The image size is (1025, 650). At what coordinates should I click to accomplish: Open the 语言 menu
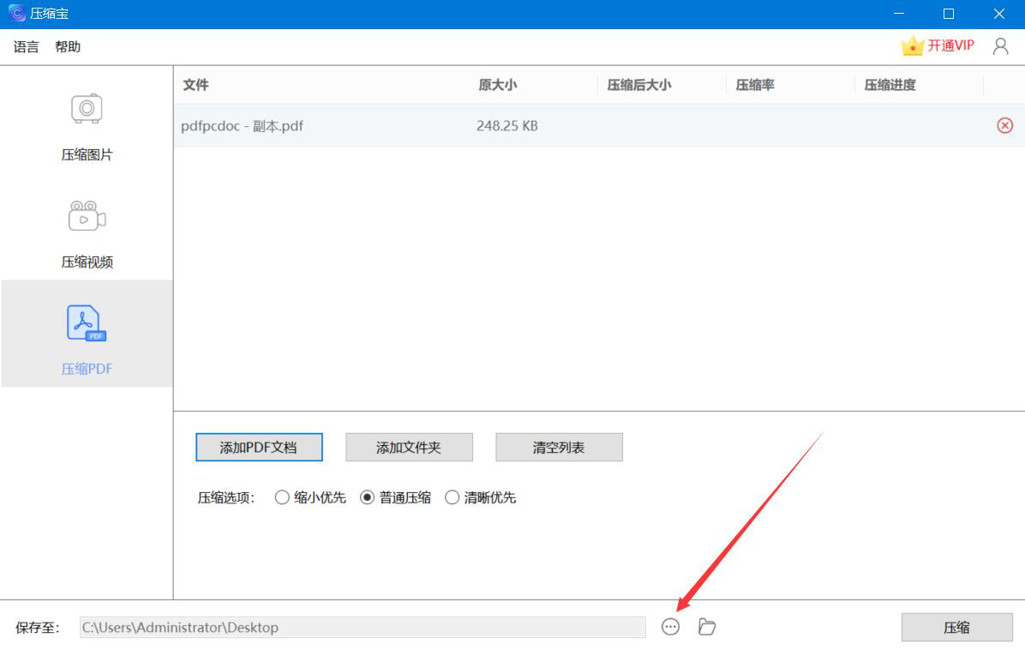click(x=27, y=47)
